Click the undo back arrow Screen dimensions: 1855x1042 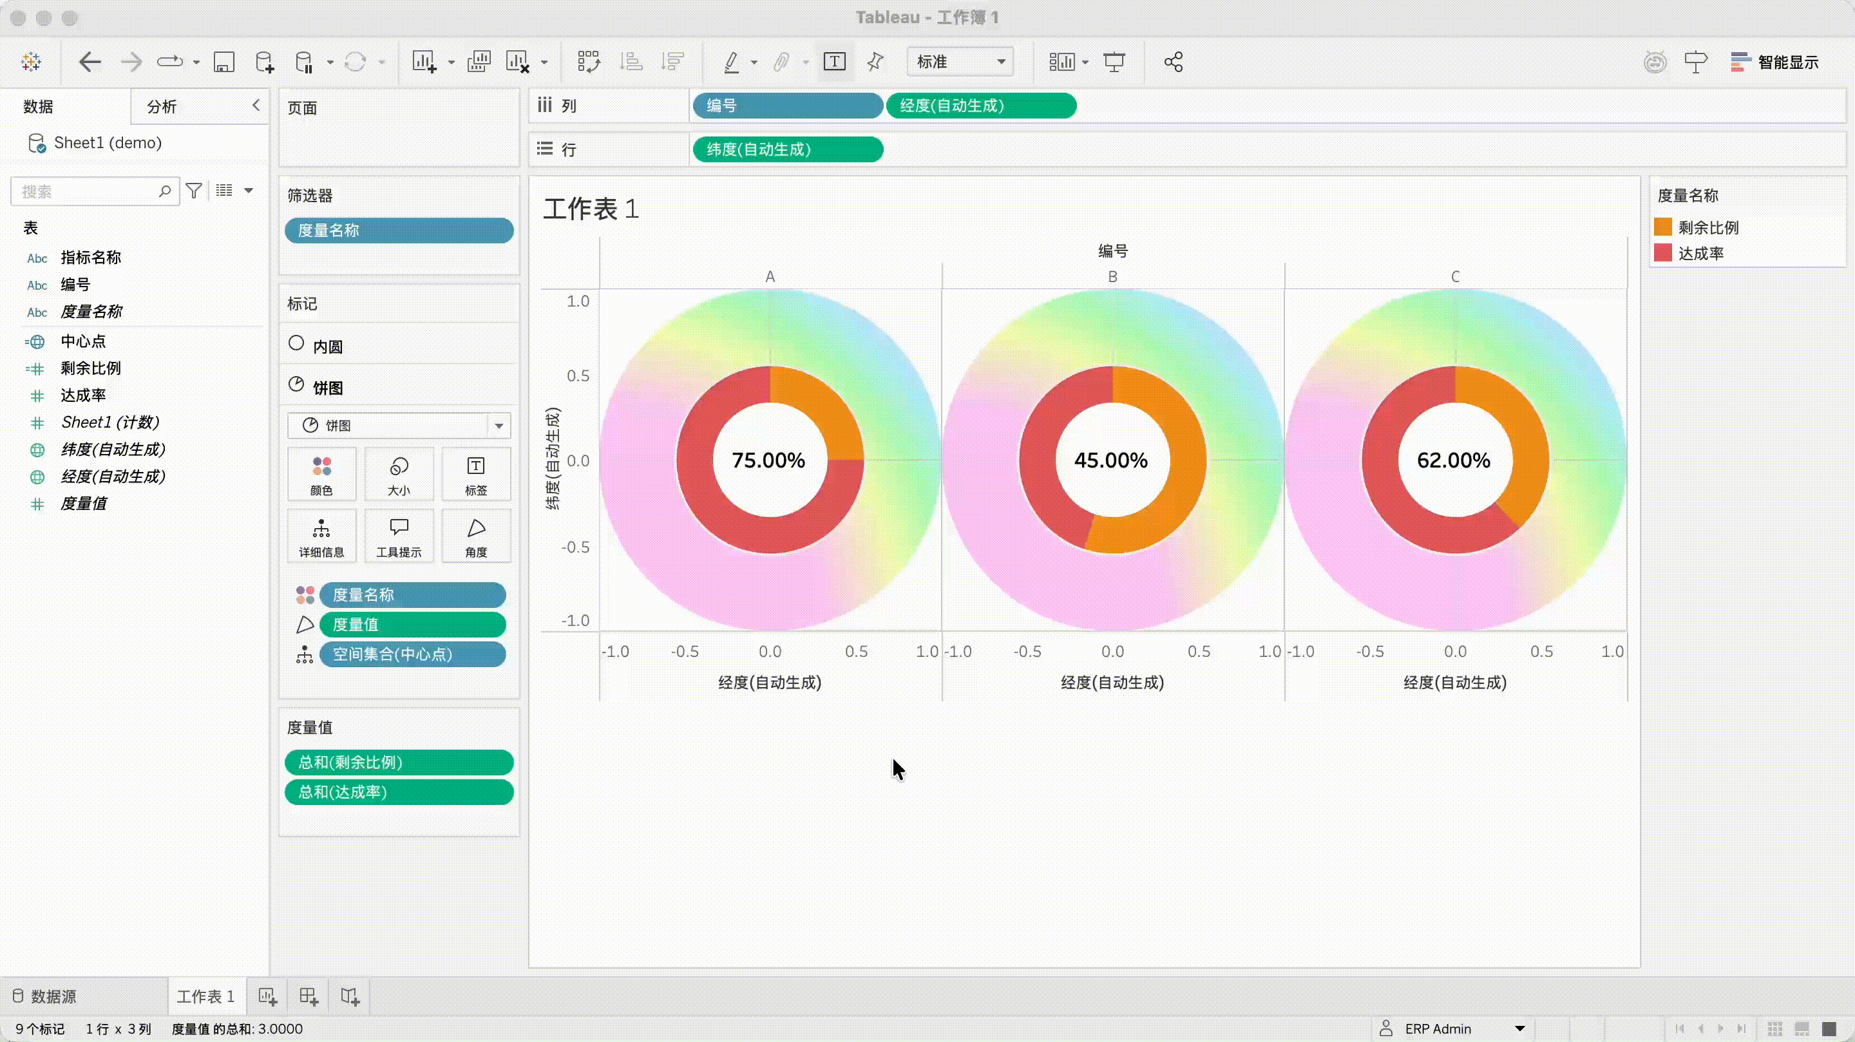click(x=90, y=62)
